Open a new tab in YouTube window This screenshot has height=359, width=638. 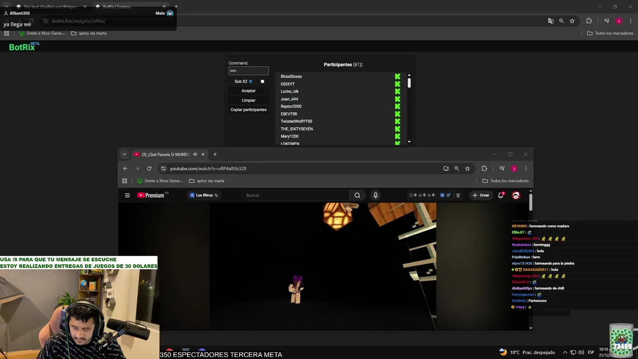click(215, 154)
